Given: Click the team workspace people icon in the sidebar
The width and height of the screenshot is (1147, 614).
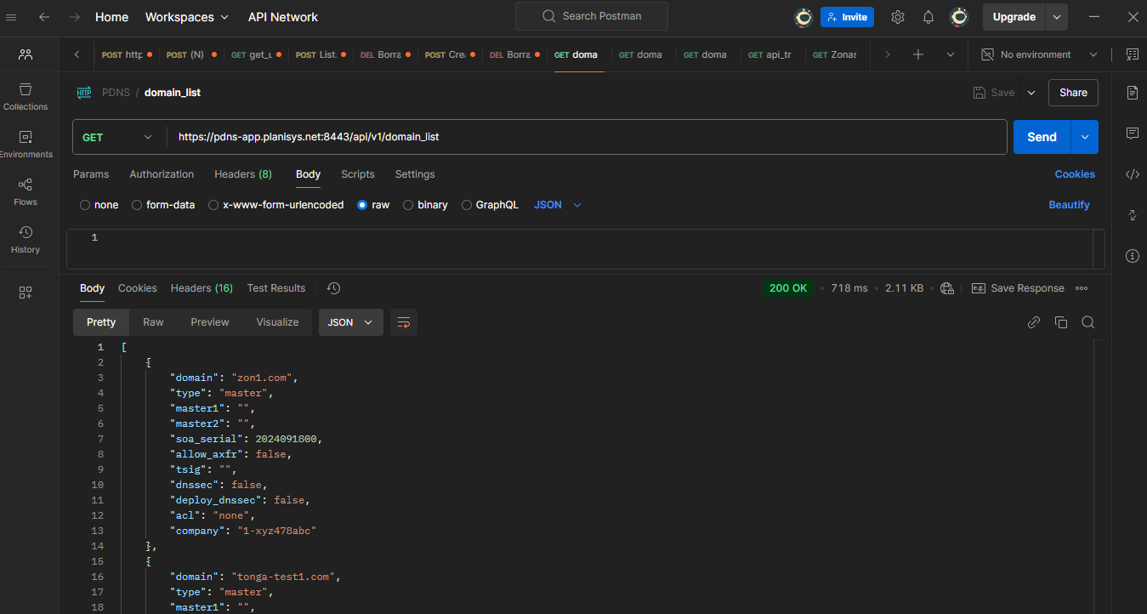Looking at the screenshot, I should 26,54.
